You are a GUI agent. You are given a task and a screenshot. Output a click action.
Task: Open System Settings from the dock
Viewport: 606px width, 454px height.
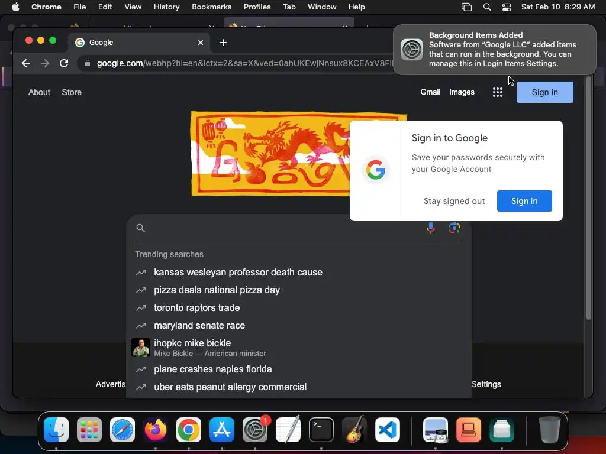coord(255,430)
